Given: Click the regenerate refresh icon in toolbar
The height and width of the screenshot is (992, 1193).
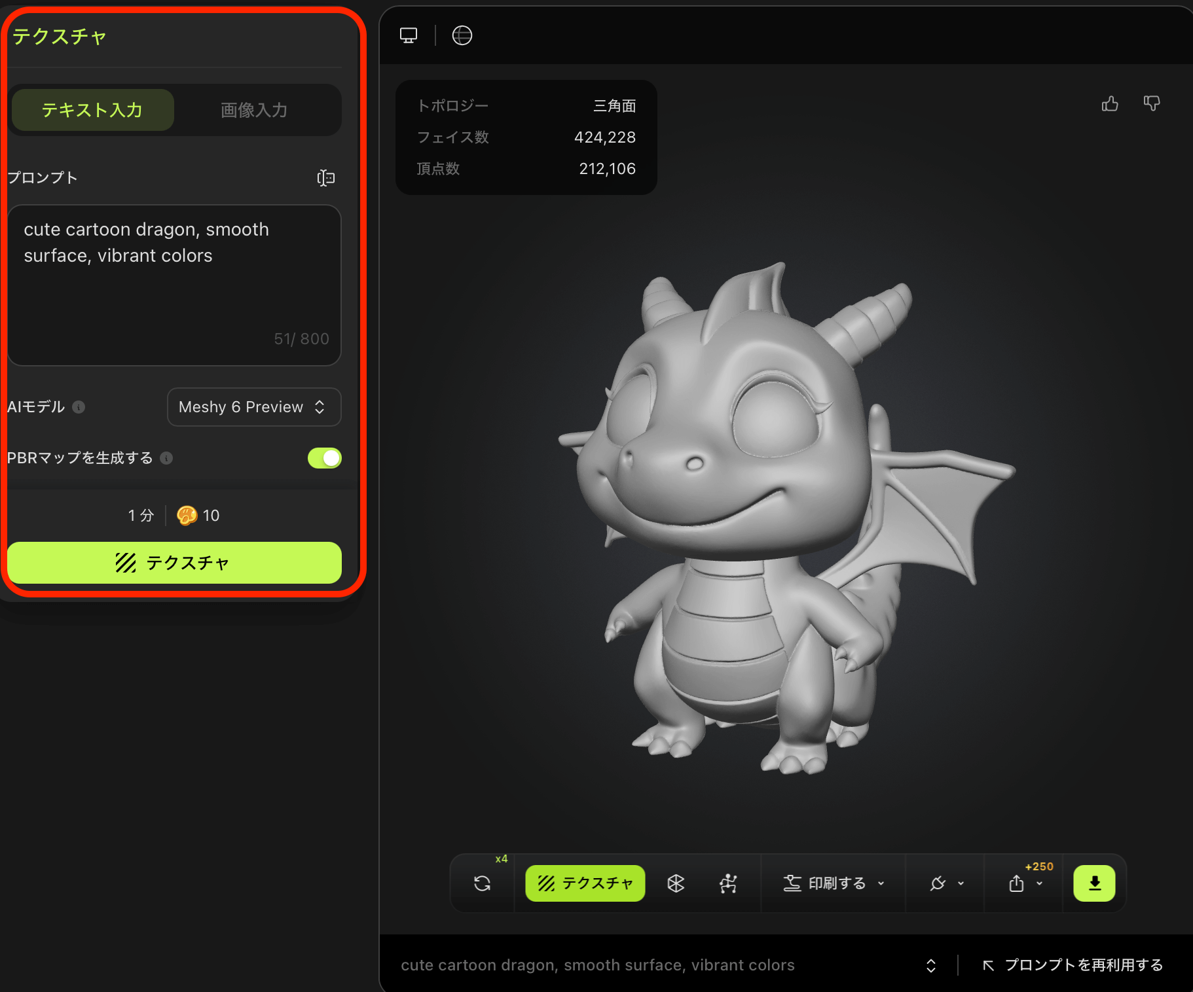Looking at the screenshot, I should point(483,883).
